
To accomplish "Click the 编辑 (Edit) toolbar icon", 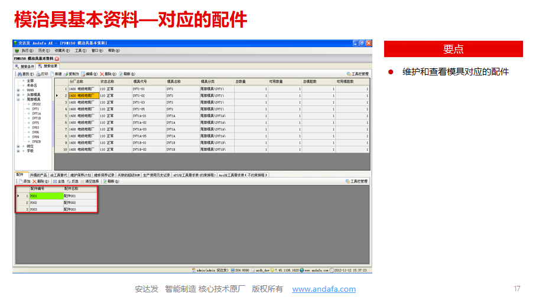I will pos(91,74).
